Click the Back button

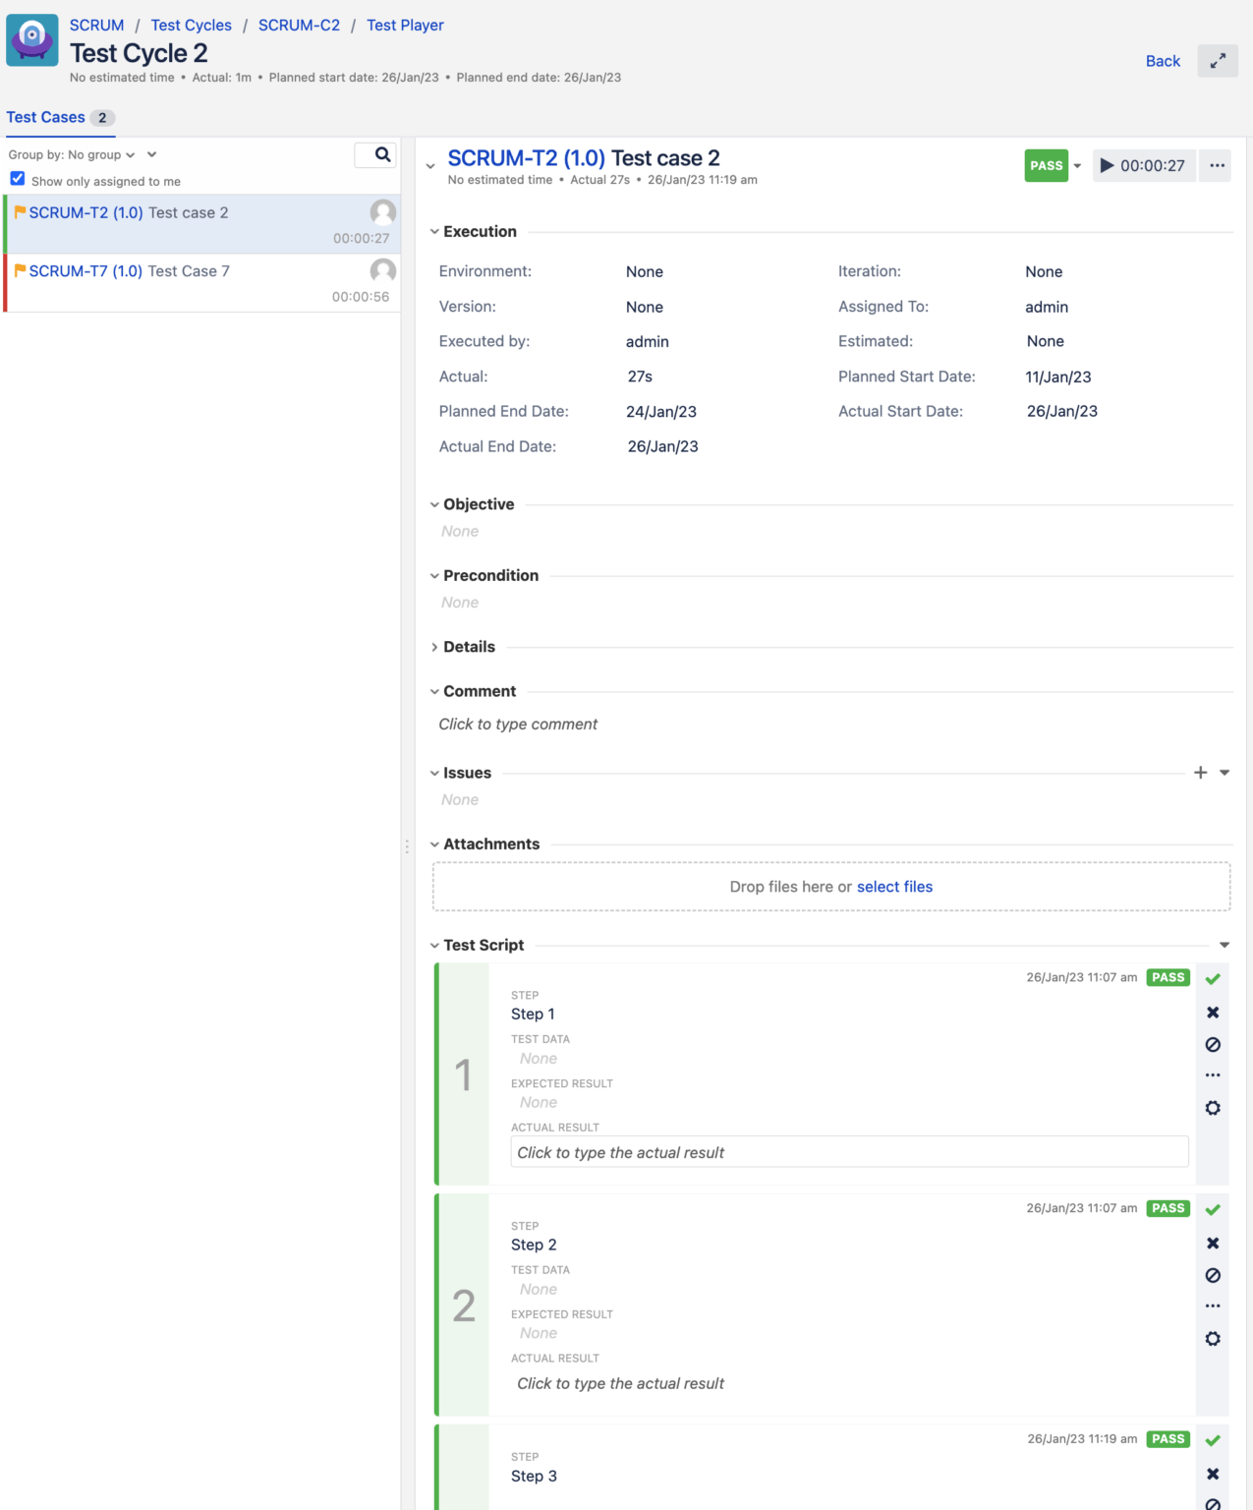click(x=1162, y=61)
